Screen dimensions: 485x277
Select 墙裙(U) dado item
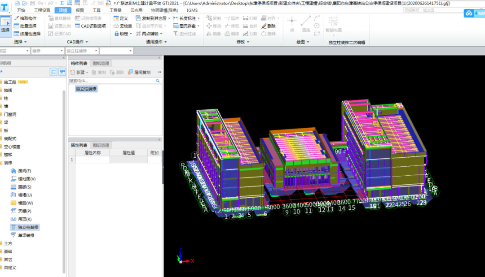pos(22,195)
